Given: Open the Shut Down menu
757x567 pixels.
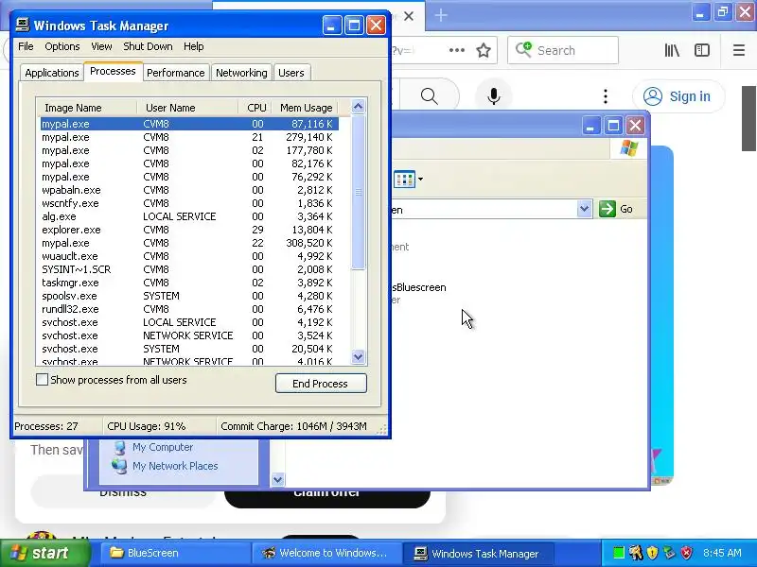Looking at the screenshot, I should coord(148,46).
